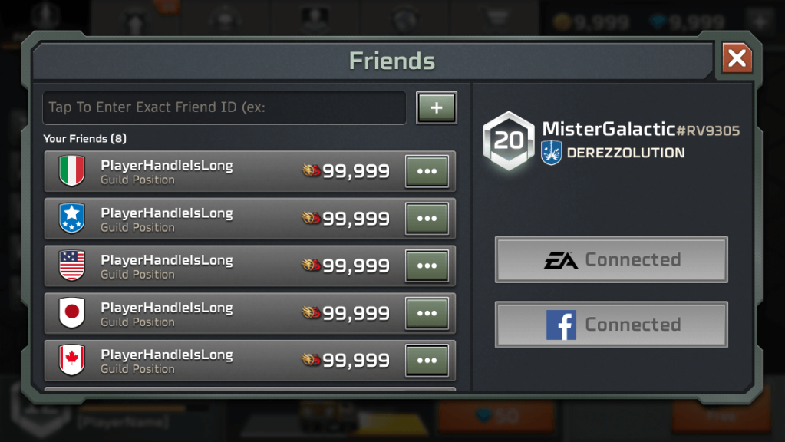The image size is (785, 442).
Task: Tap the Exact Friend ID input field
Action: point(224,107)
